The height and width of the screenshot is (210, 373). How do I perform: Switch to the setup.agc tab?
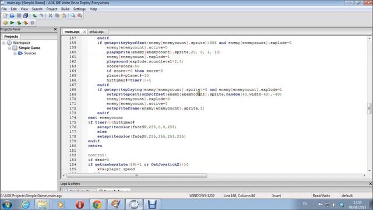(x=97, y=32)
